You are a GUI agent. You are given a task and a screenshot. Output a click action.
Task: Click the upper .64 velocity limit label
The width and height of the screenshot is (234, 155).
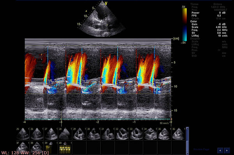(184, 7)
